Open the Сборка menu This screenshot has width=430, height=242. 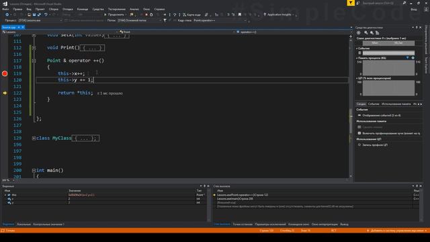pos(54,9)
